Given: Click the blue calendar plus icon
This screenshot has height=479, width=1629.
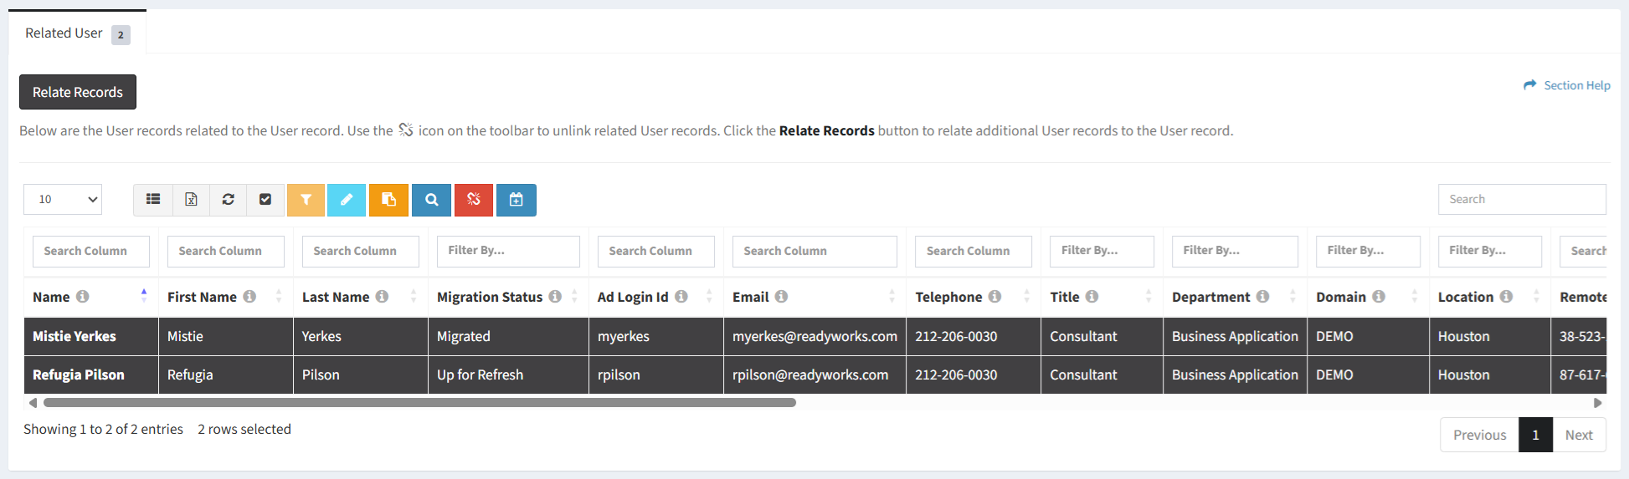Looking at the screenshot, I should [516, 200].
